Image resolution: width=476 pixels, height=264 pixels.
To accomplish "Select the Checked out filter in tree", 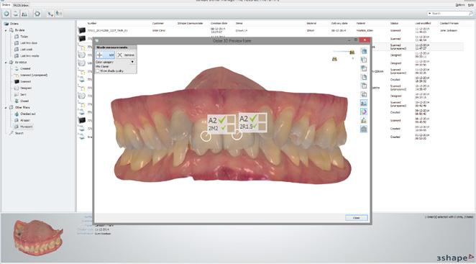I will tap(25, 114).
